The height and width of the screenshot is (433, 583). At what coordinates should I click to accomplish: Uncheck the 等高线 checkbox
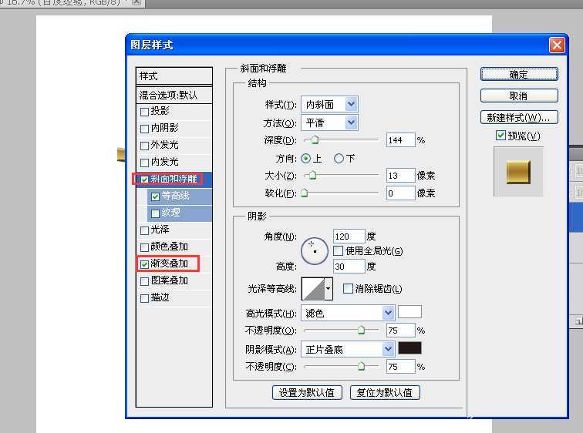(156, 196)
